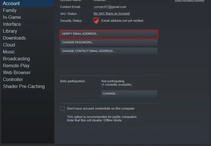The width and height of the screenshot is (211, 146).
Task: Switch to Controller settings
Action: pyautogui.click(x=13, y=79)
